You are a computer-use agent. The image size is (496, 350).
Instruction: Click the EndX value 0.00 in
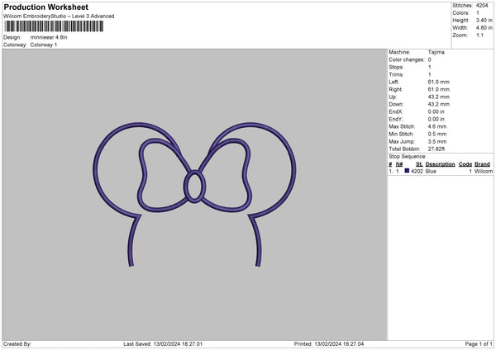436,111
